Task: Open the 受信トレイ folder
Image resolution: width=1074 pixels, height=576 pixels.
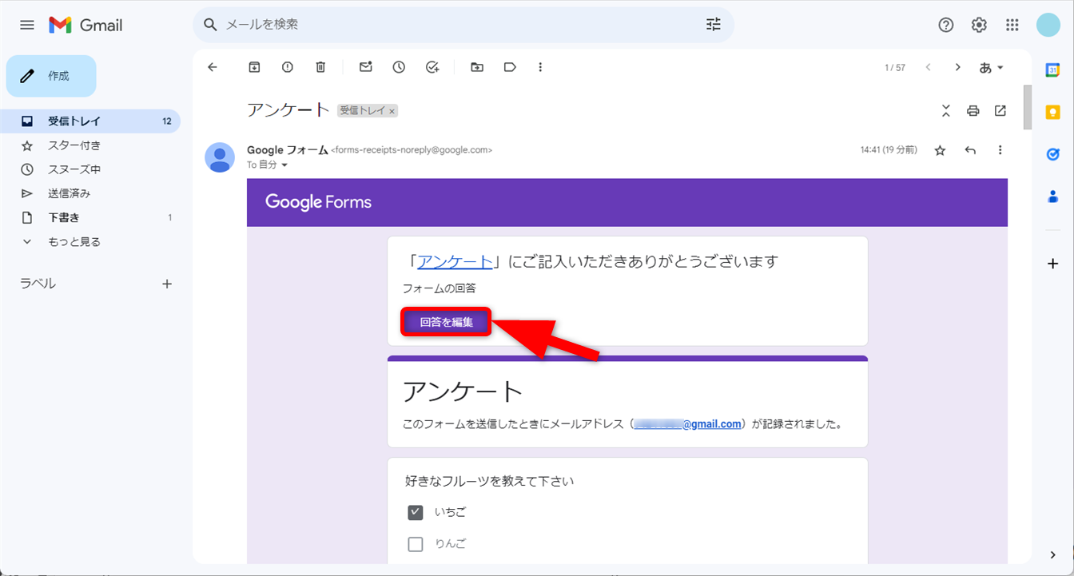Action: coord(74,121)
